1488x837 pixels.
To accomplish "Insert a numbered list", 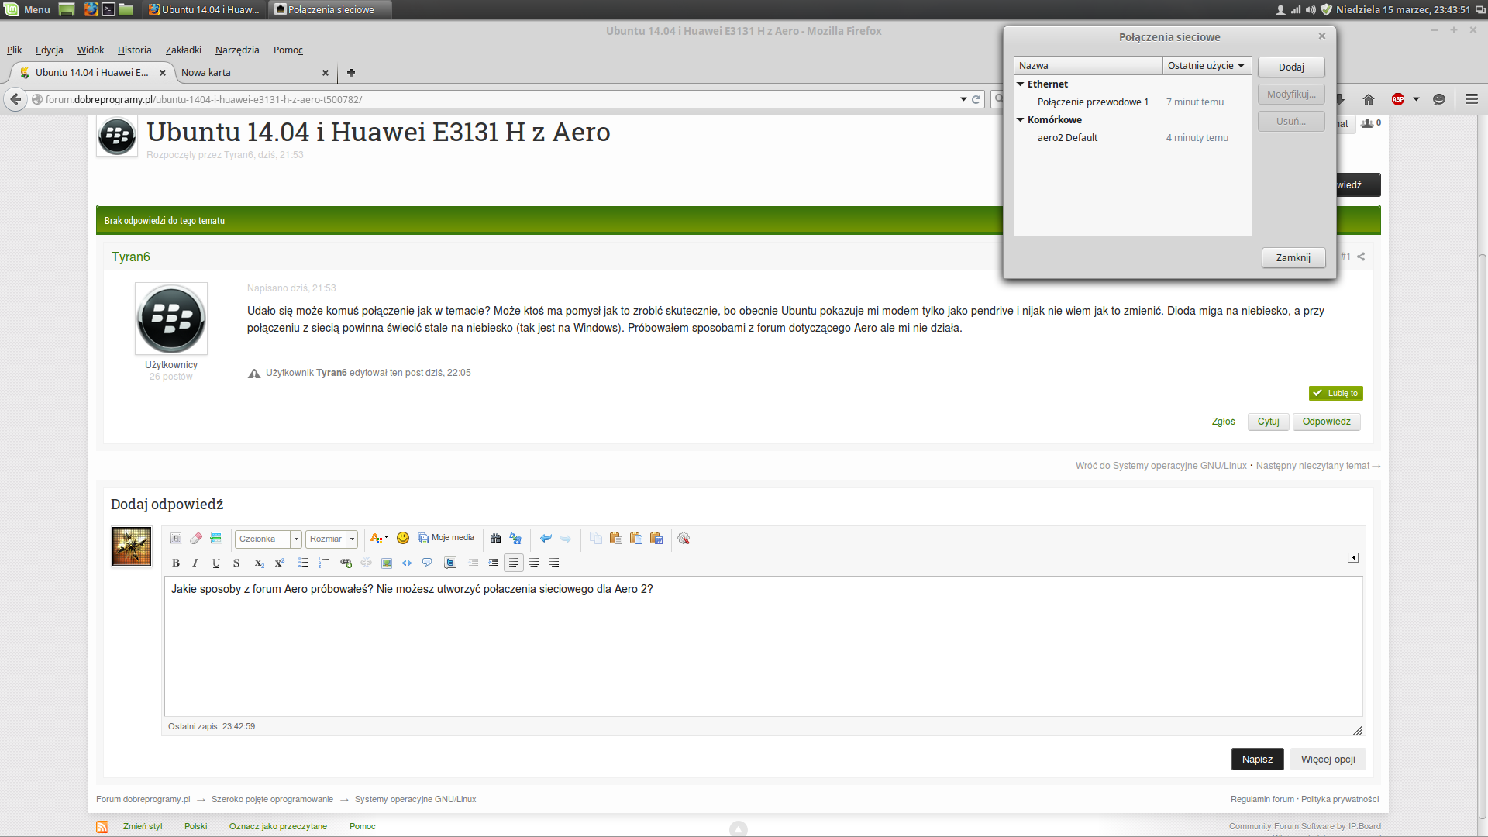I will click(324, 563).
